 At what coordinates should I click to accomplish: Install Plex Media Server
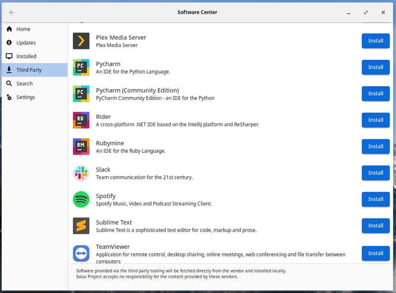(x=376, y=41)
